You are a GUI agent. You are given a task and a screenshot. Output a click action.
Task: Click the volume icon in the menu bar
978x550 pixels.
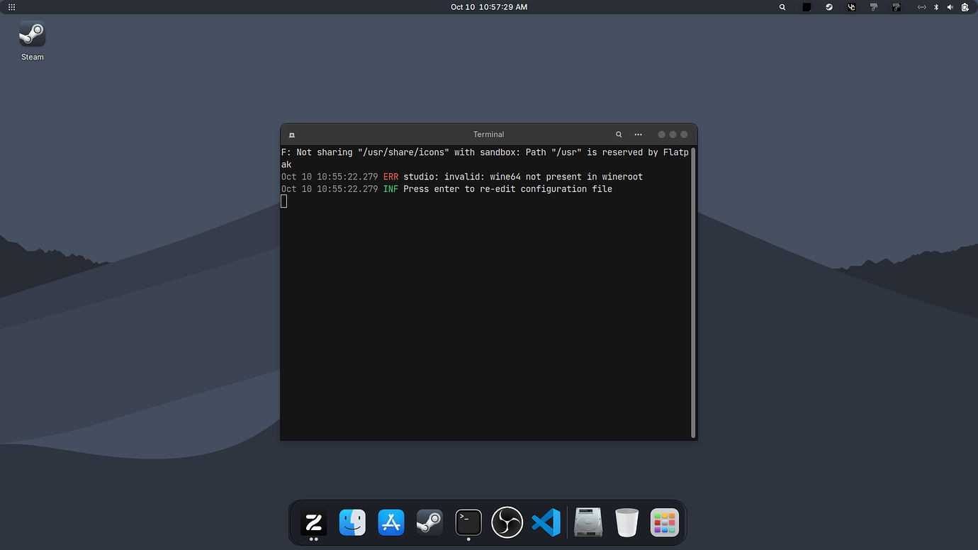tap(950, 7)
